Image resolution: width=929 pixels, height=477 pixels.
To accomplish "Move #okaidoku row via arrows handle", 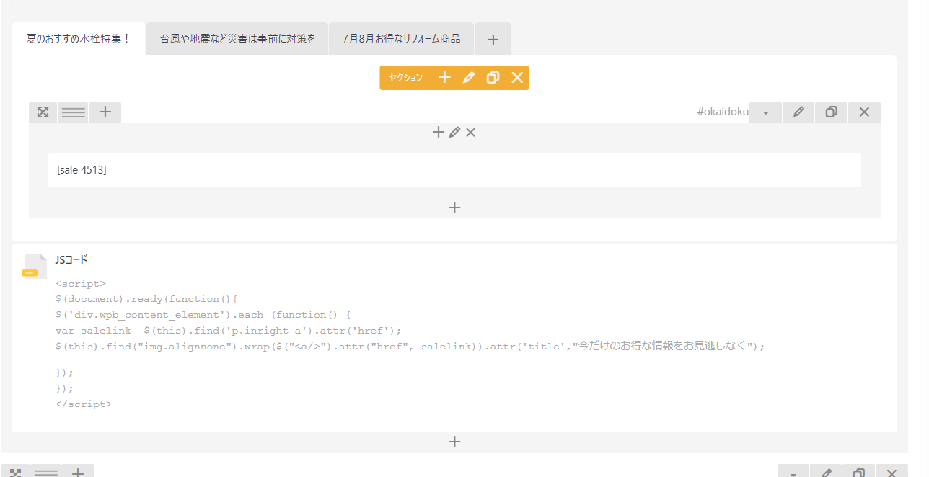I will [x=43, y=112].
